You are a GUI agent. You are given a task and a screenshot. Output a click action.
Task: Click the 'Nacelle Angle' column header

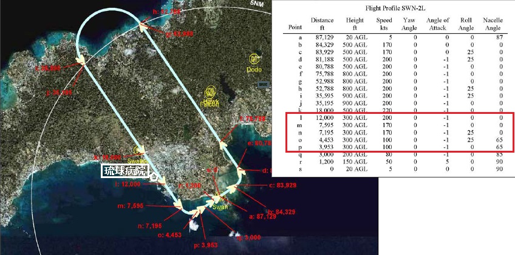coord(493,24)
